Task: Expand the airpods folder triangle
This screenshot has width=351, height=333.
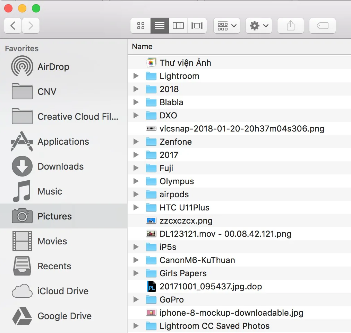Action: tap(136, 194)
